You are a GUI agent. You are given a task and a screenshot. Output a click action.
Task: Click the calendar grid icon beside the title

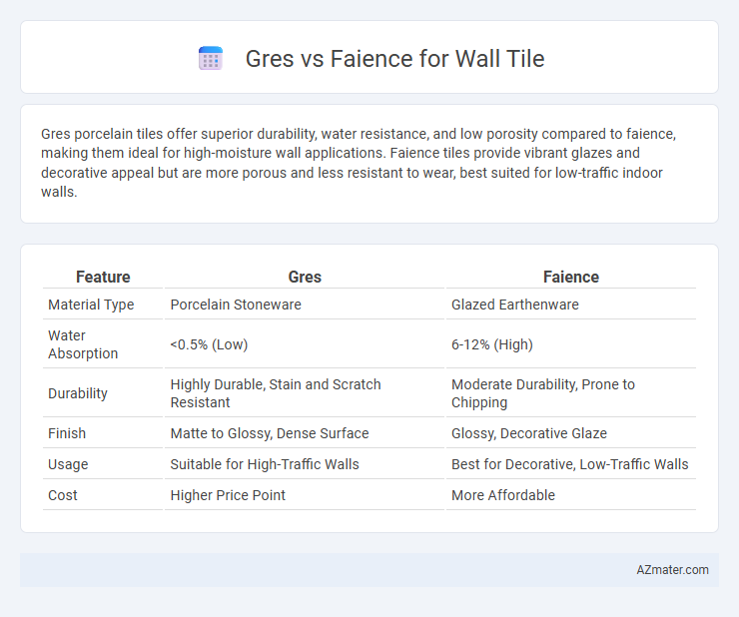point(211,59)
